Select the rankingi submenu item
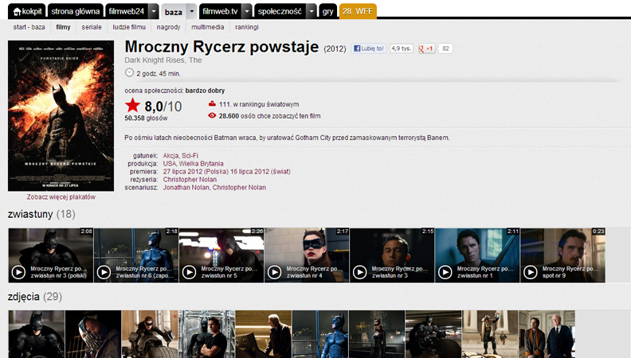The image size is (631, 358). point(247,27)
